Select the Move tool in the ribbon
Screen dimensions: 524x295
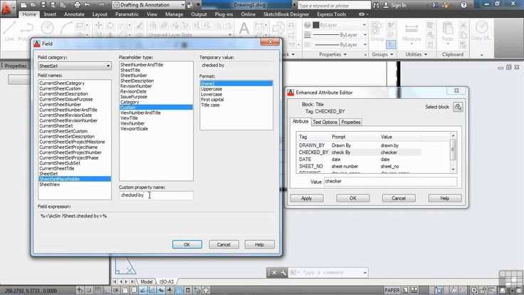(99, 25)
